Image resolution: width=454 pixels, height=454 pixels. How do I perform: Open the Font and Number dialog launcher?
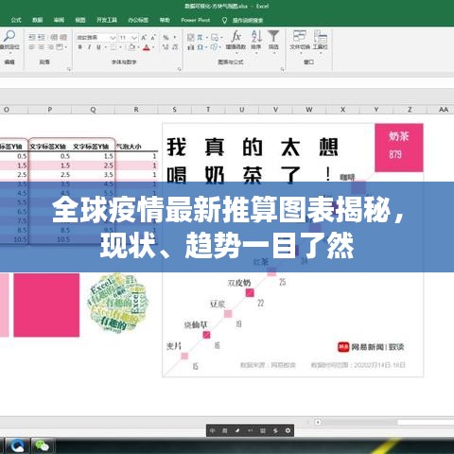click(180, 69)
